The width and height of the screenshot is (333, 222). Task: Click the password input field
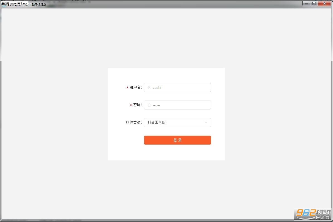tap(177, 105)
